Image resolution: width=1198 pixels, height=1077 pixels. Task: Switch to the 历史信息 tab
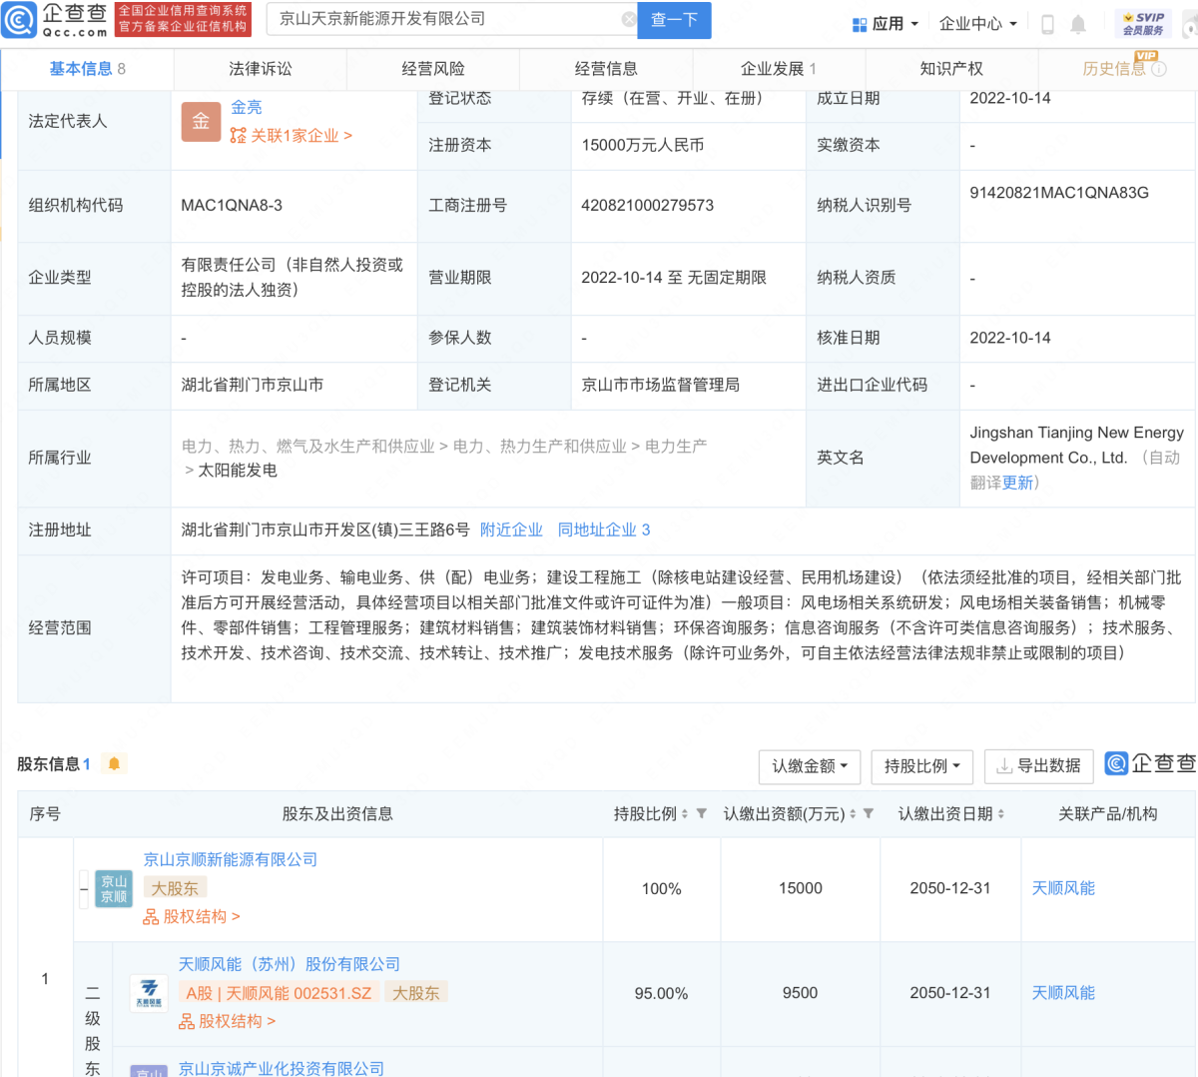click(x=1116, y=69)
